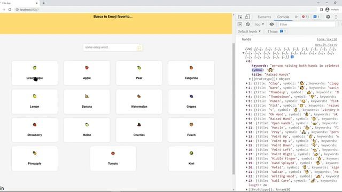The image size is (342, 192).
Task: Click the 1 Issue button
Action: (276, 31)
